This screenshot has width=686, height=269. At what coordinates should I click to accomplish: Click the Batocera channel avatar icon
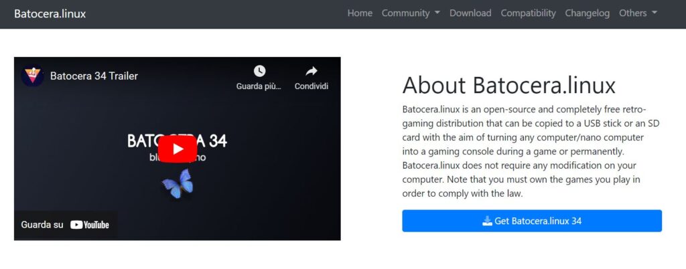pyautogui.click(x=32, y=76)
